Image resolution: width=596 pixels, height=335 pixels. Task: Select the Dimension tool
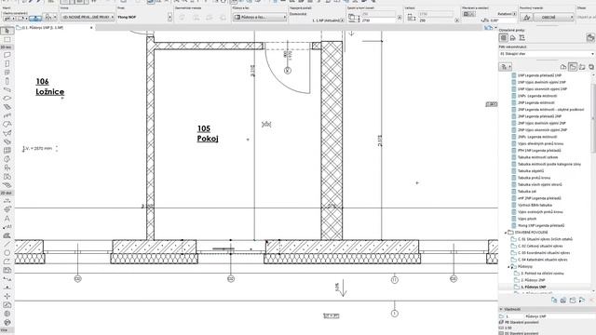7,201
